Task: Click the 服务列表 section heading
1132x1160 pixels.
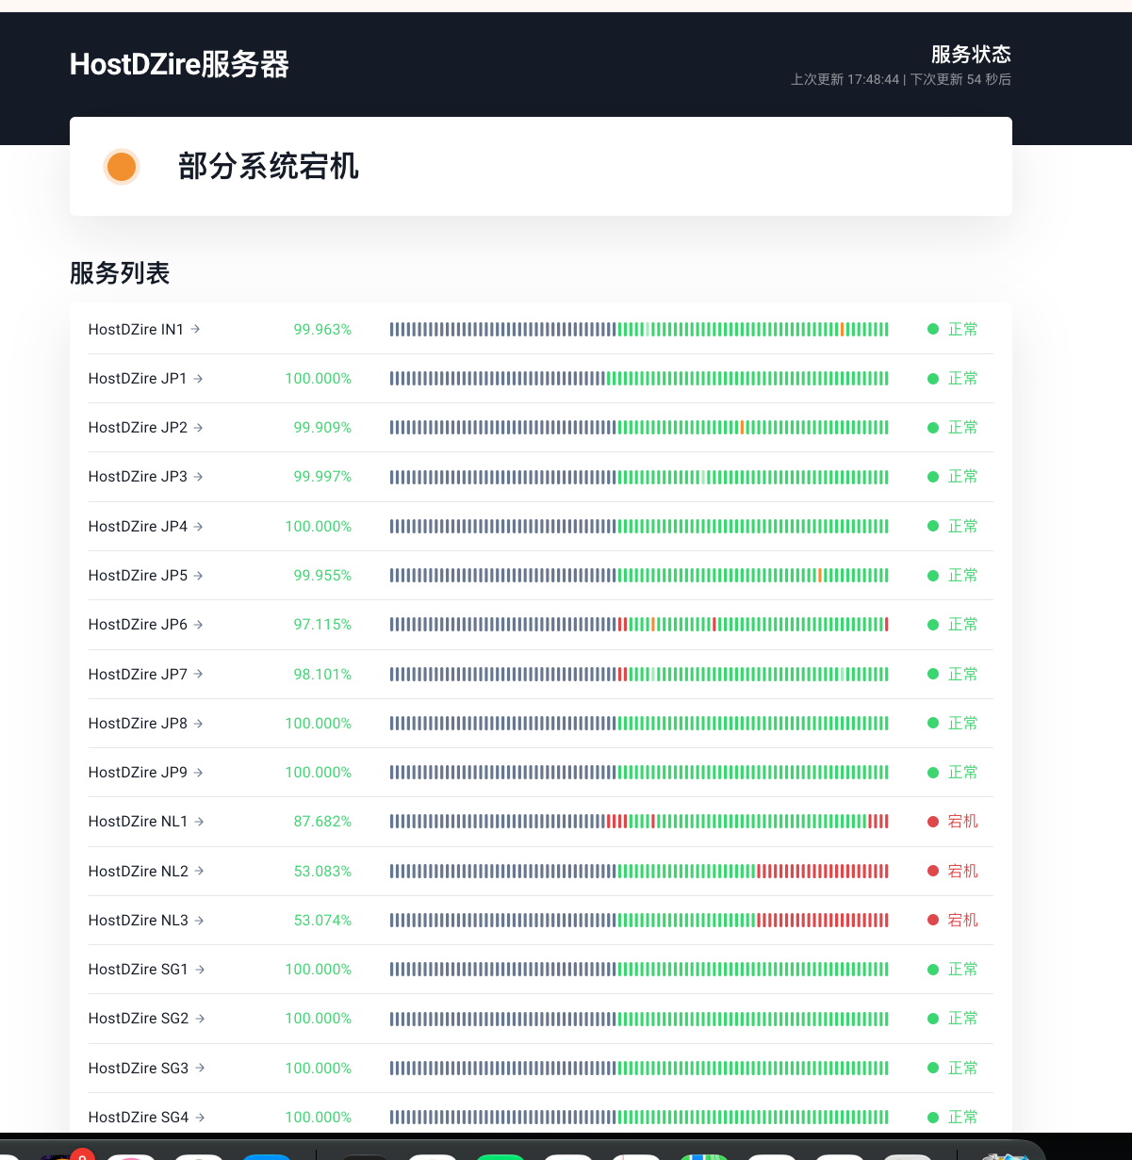Action: coord(120,273)
